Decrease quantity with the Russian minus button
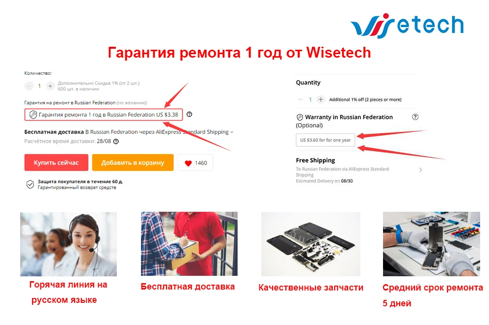 pyautogui.click(x=29, y=86)
